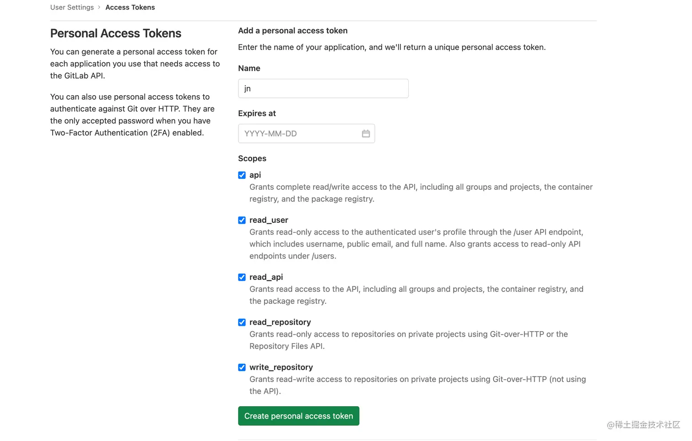The image size is (692, 441).
Task: Disable the read_user scope checkbox
Action: 242,220
